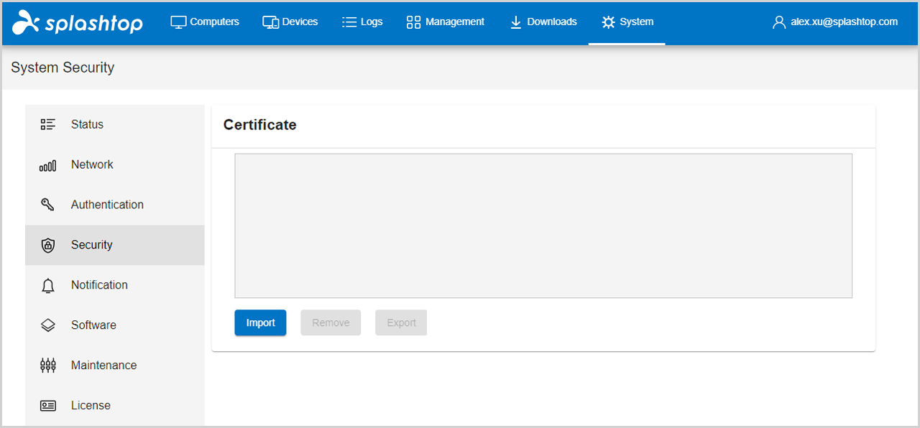Click the License card icon
The width and height of the screenshot is (920, 428).
coord(47,406)
